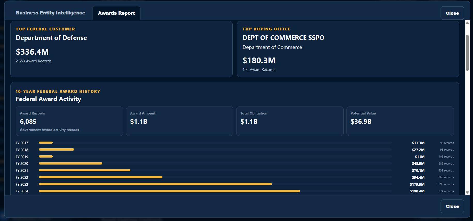Click the $1.1B value under Total Obligation
The width and height of the screenshot is (473, 221).
(249, 121)
